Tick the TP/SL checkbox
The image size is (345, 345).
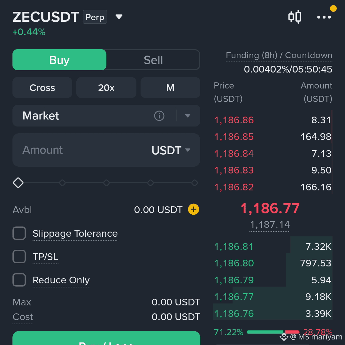click(19, 257)
